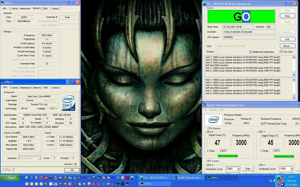Click the Core Speed 3000.0 MHz value in CPU-Z

(29, 137)
